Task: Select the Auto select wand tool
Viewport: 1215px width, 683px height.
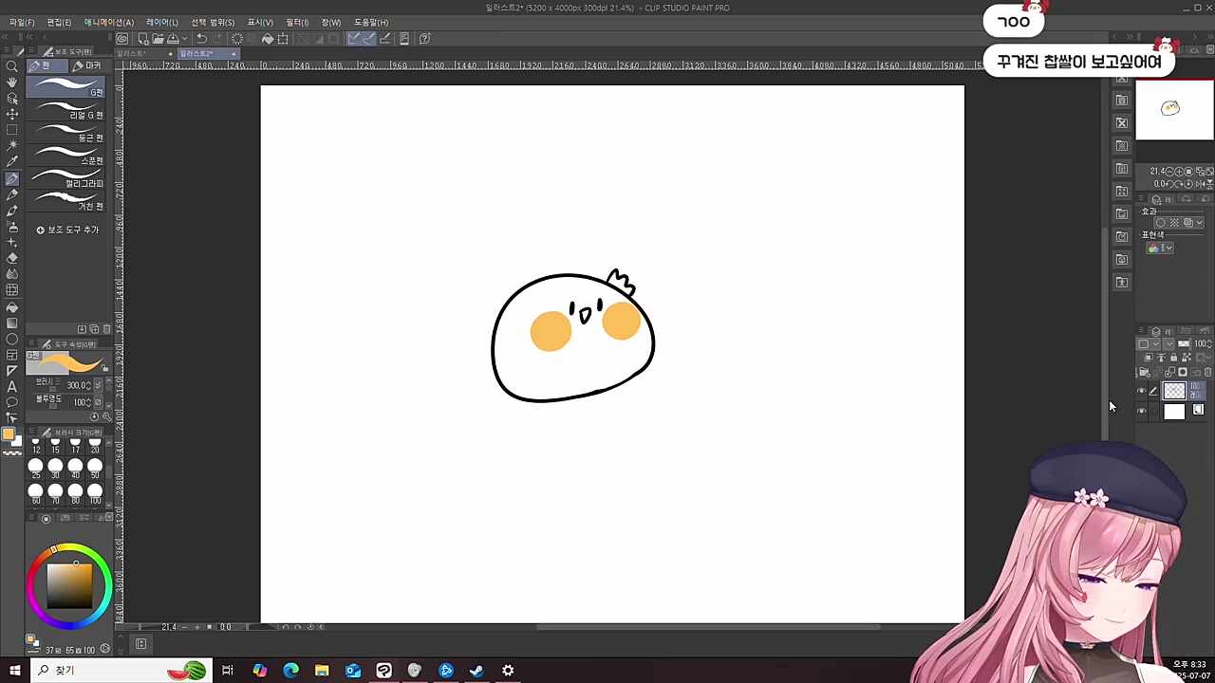Action: (12, 146)
